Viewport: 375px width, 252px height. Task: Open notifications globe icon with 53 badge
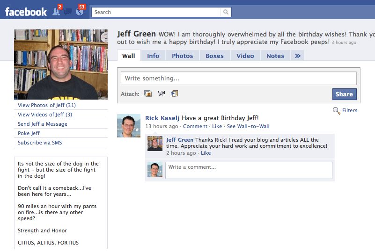[x=80, y=12]
